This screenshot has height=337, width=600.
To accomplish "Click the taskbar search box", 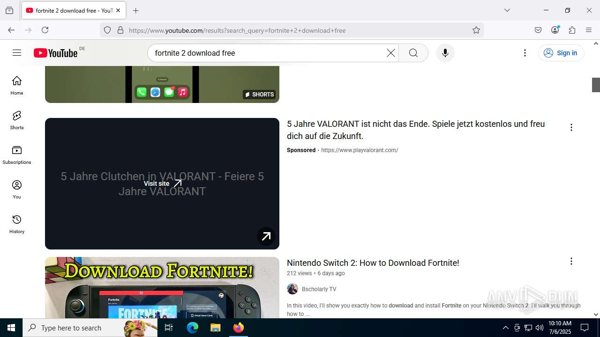I will pyautogui.click(x=90, y=328).
